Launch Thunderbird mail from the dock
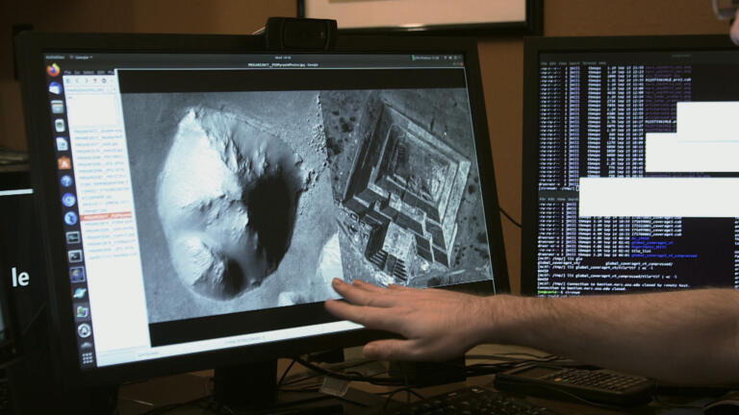Viewport: 739px width, 415px height. click(x=55, y=88)
